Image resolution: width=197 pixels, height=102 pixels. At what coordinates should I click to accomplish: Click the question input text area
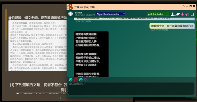132,89
